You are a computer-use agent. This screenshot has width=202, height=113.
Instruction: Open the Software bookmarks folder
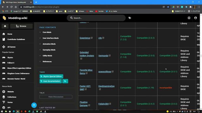click(x=80, y=11)
